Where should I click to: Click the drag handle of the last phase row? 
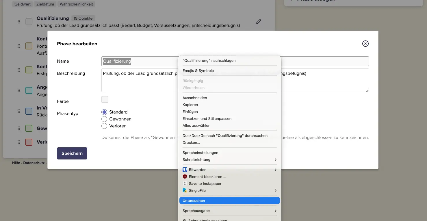pyautogui.click(x=19, y=142)
